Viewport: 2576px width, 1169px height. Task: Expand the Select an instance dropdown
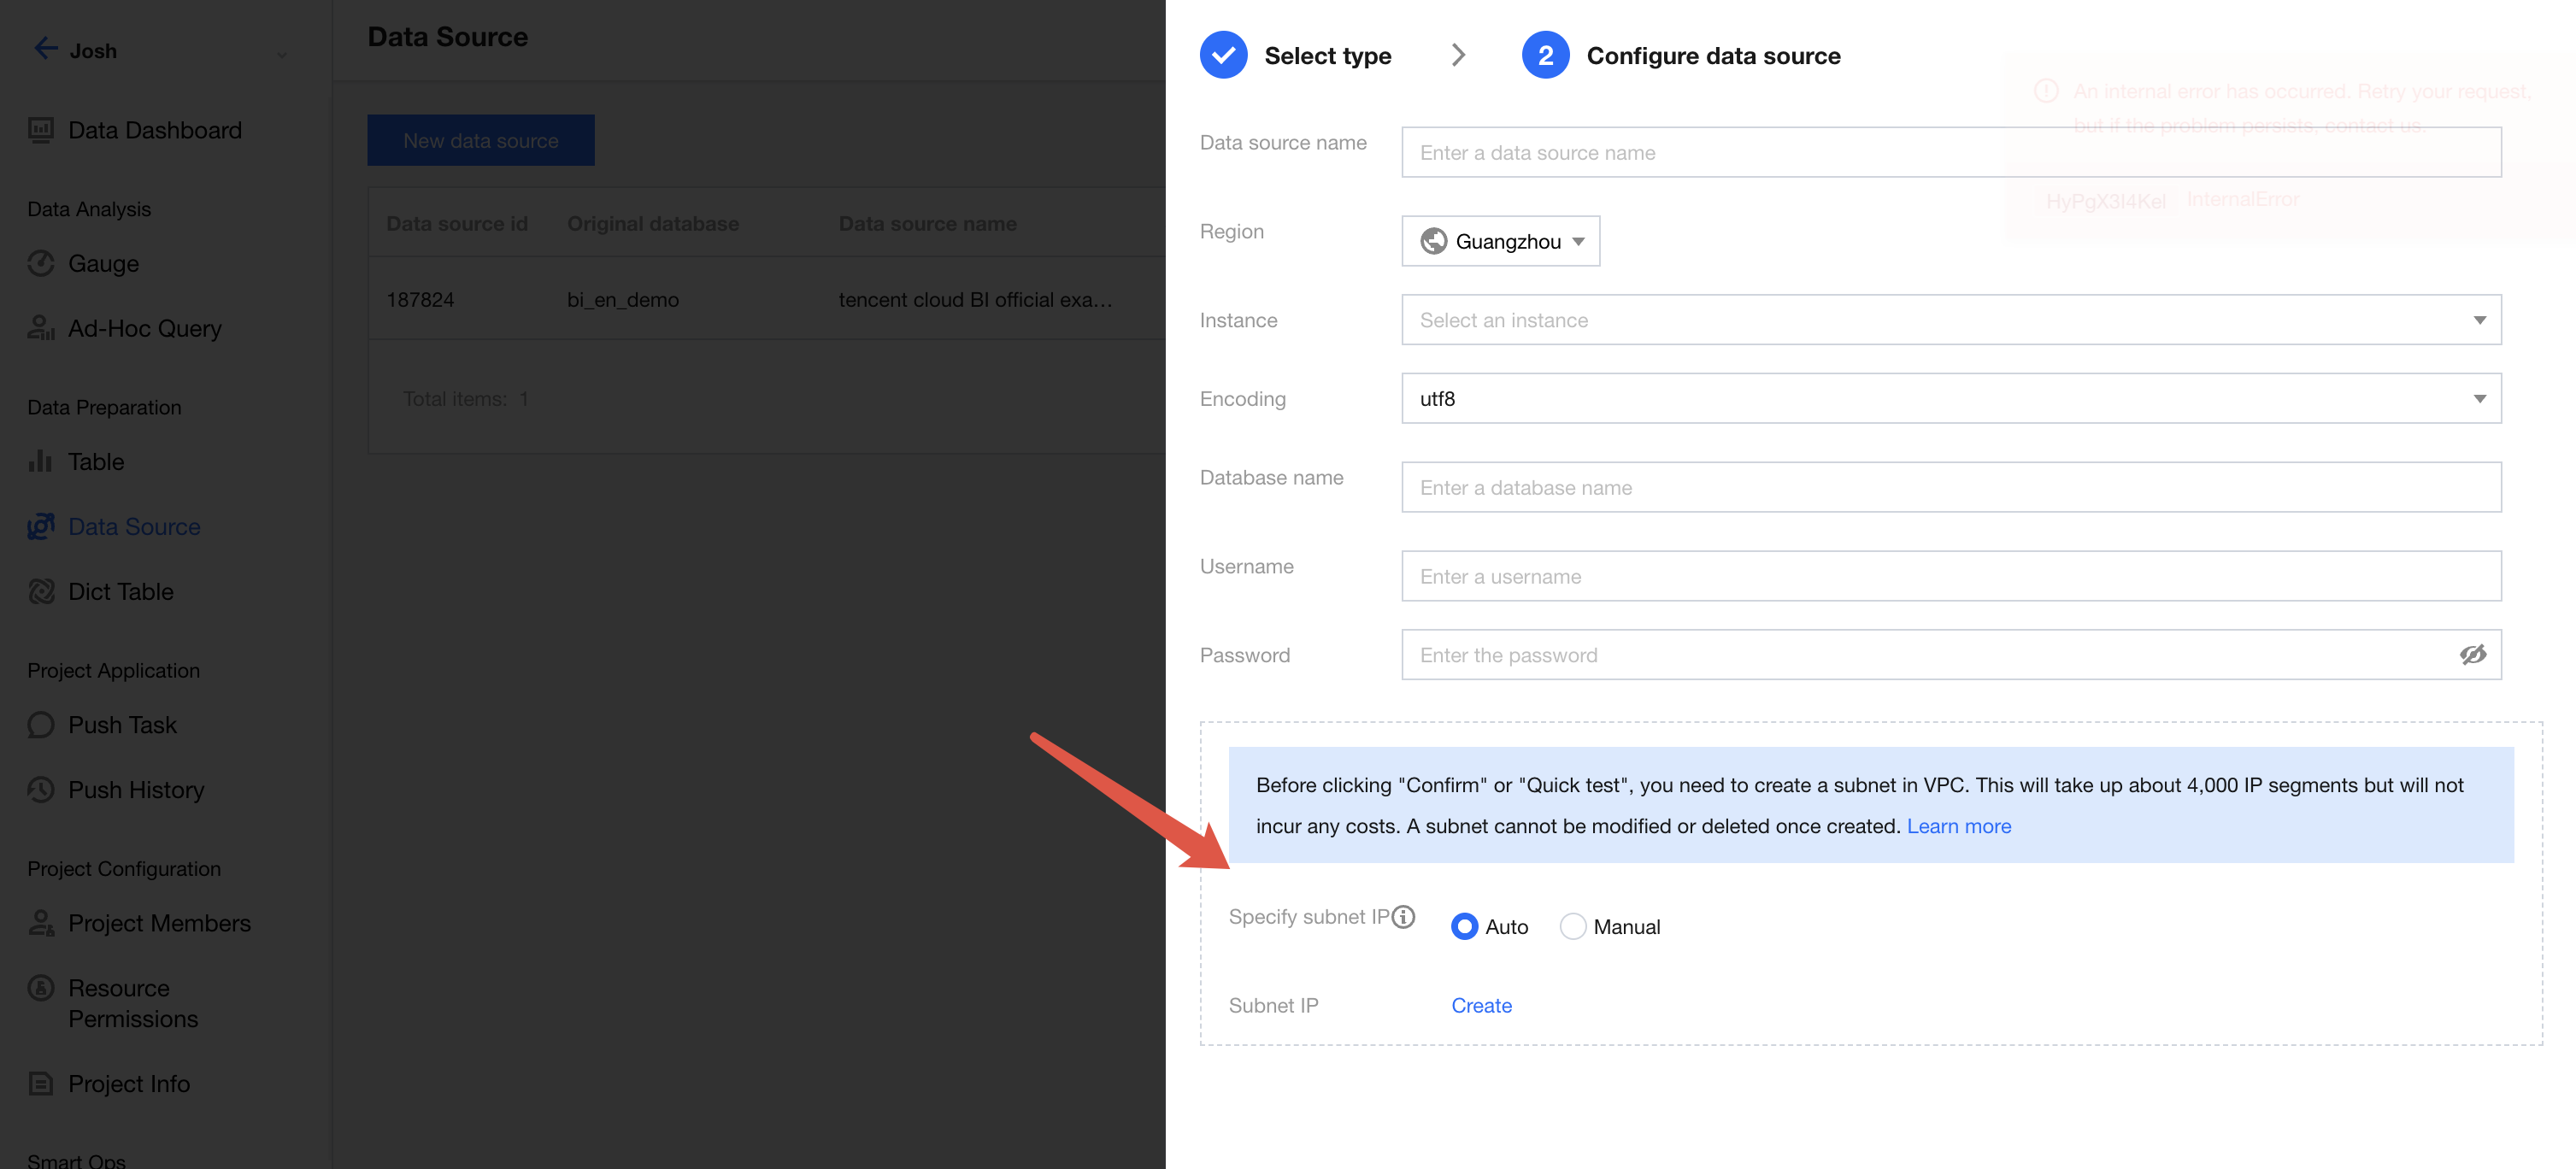(1950, 320)
